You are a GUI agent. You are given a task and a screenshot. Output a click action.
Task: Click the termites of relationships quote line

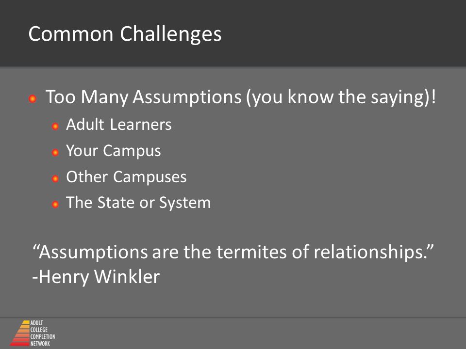(233, 252)
